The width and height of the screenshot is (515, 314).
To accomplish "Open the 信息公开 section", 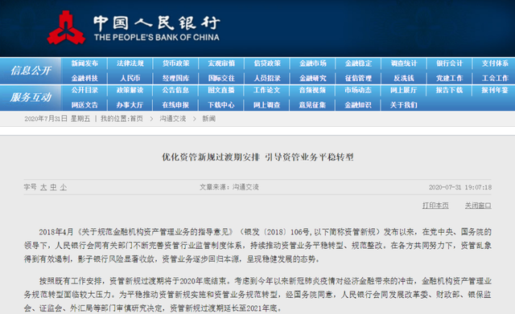I will click(31, 71).
